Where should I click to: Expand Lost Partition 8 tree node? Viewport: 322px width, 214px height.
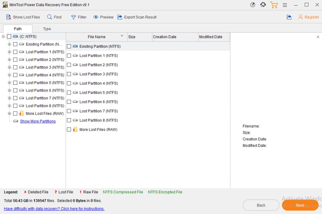pos(9,106)
